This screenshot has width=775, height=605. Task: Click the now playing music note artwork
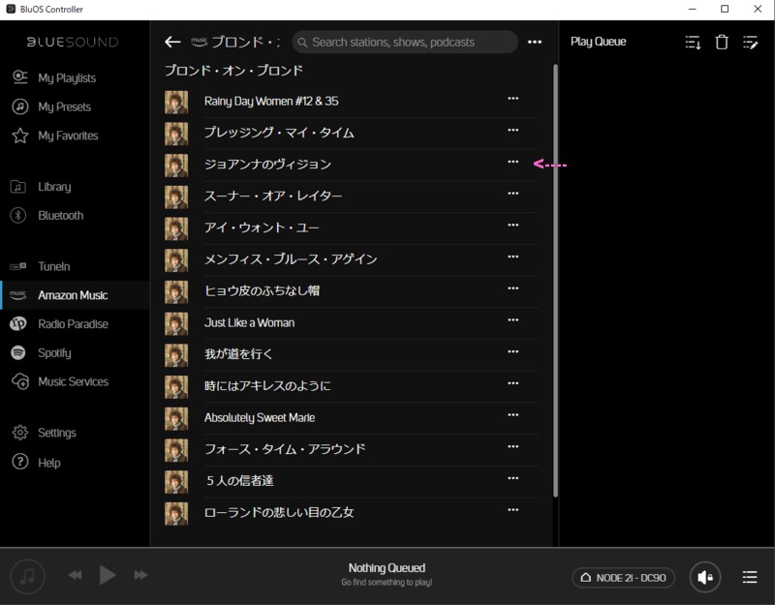[x=28, y=576]
